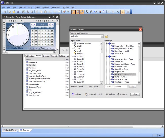This screenshot has height=138, width=165.
Task: Click the Close button in Object Explorer
Action: [x=135, y=94]
